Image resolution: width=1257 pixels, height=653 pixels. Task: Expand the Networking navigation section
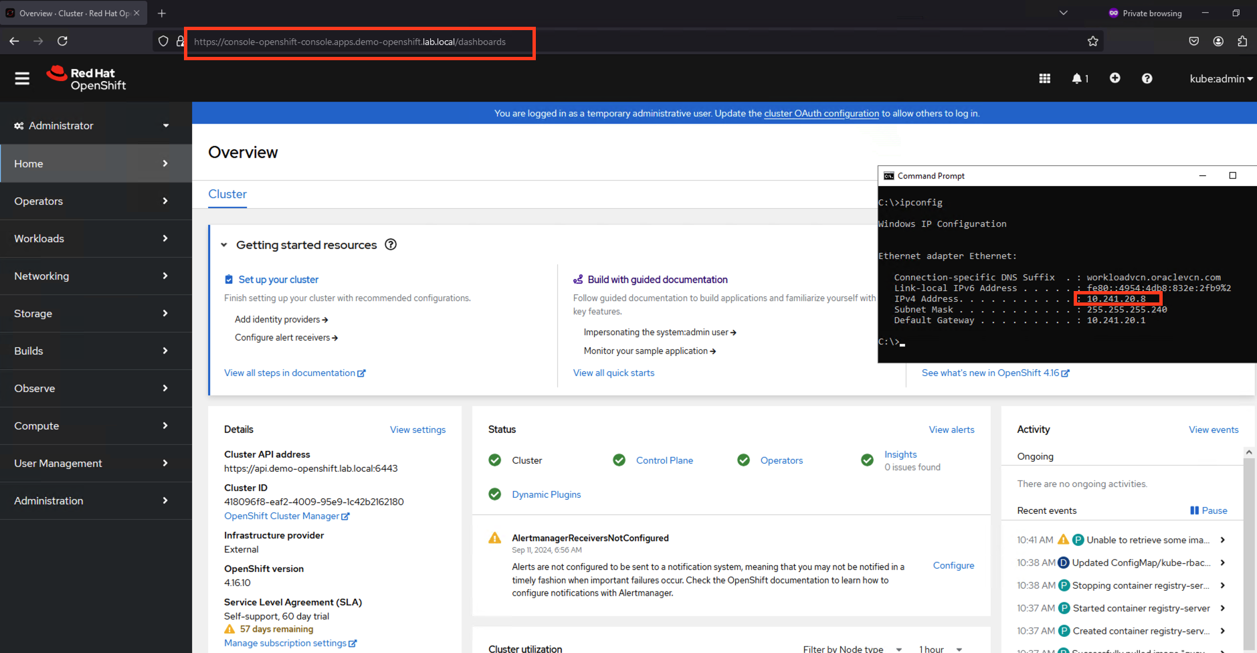click(x=96, y=276)
